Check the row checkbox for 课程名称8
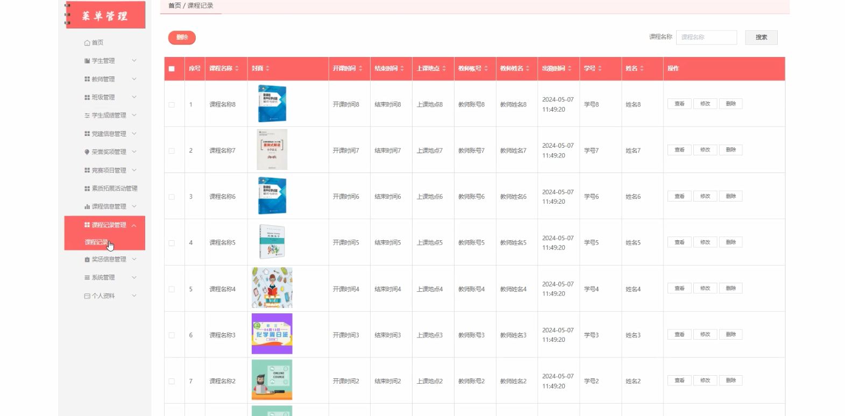The width and height of the screenshot is (845, 416). pyautogui.click(x=172, y=105)
